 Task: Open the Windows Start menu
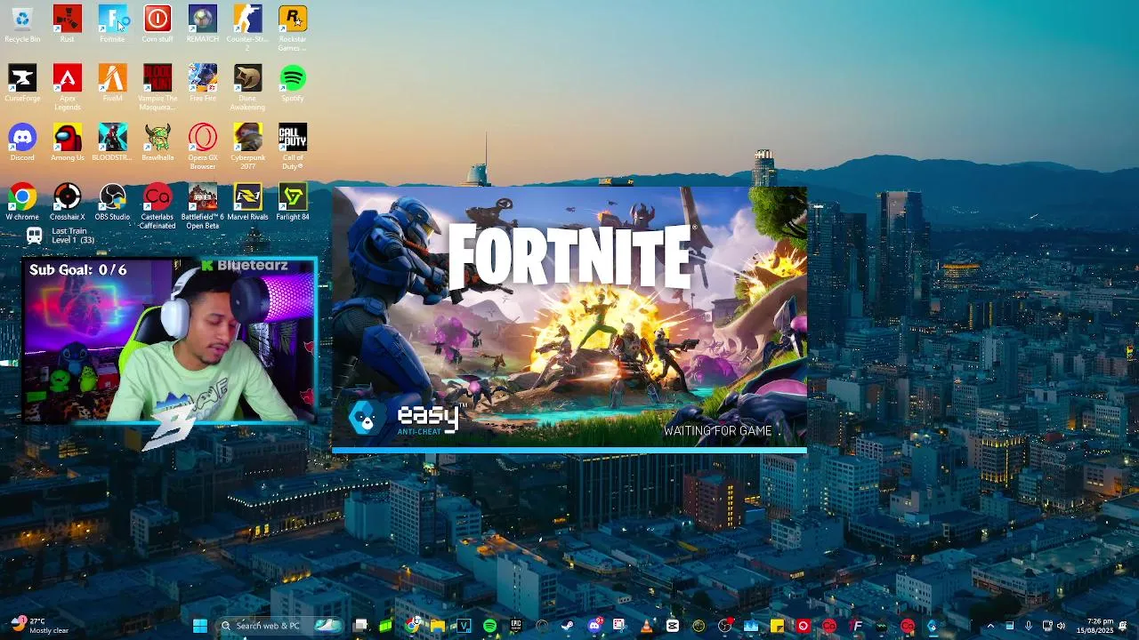tap(199, 626)
